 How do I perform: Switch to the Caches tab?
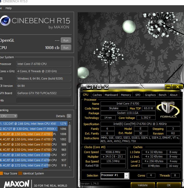click(97, 95)
